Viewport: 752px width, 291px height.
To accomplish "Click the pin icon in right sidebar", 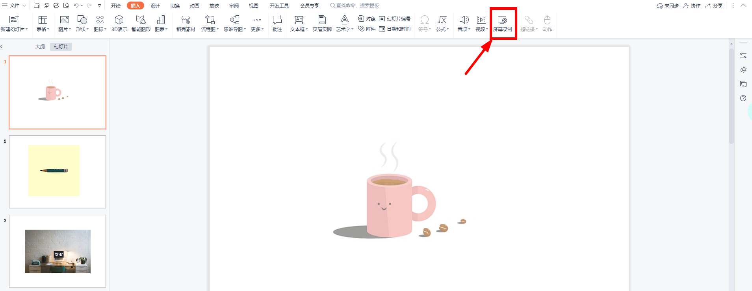I will click(743, 70).
